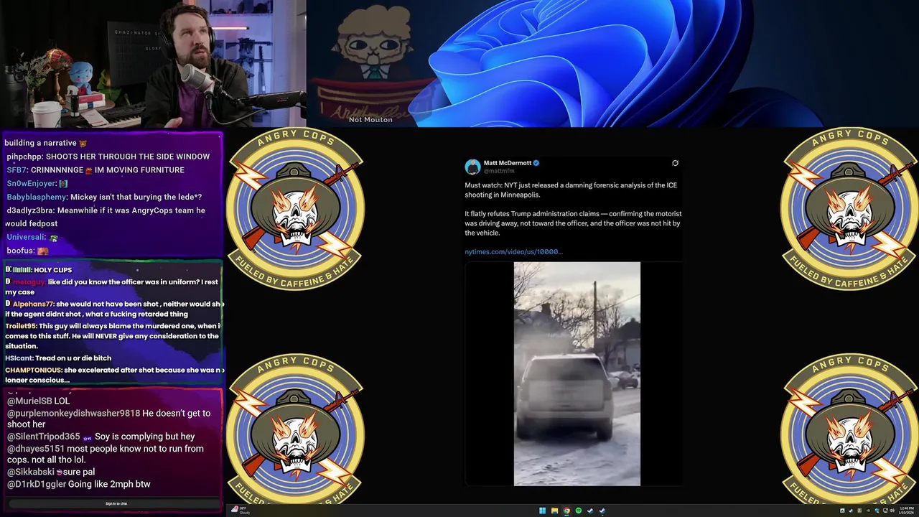Open Spotify from the taskbar

578,511
